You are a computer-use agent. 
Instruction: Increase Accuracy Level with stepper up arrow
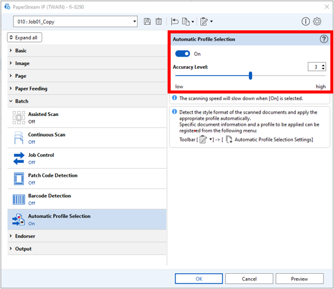pos(323,66)
